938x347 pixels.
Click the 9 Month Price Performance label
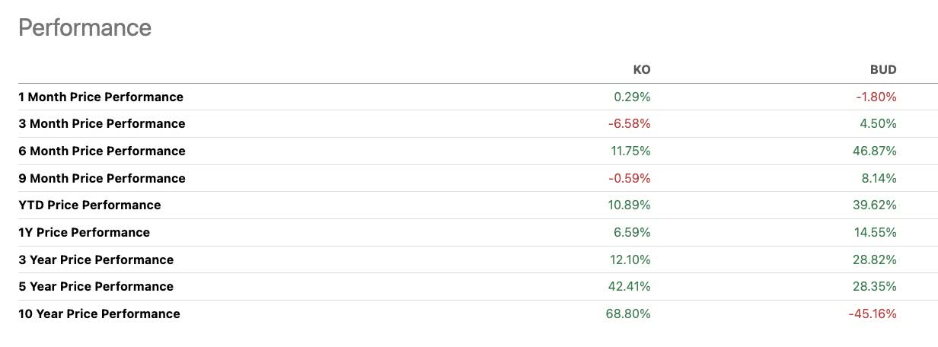pos(101,178)
